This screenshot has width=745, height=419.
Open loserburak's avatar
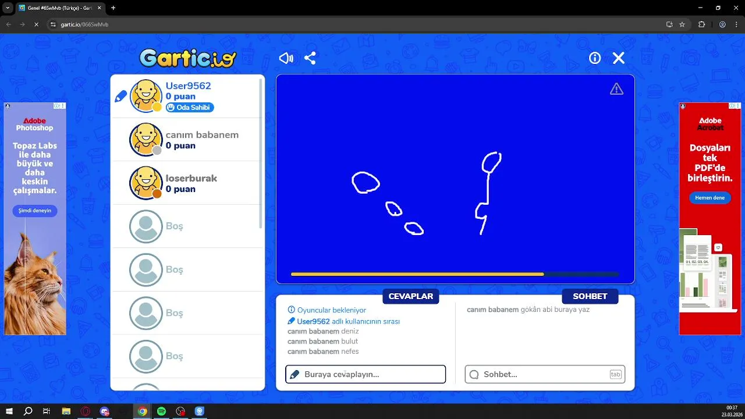point(146,183)
